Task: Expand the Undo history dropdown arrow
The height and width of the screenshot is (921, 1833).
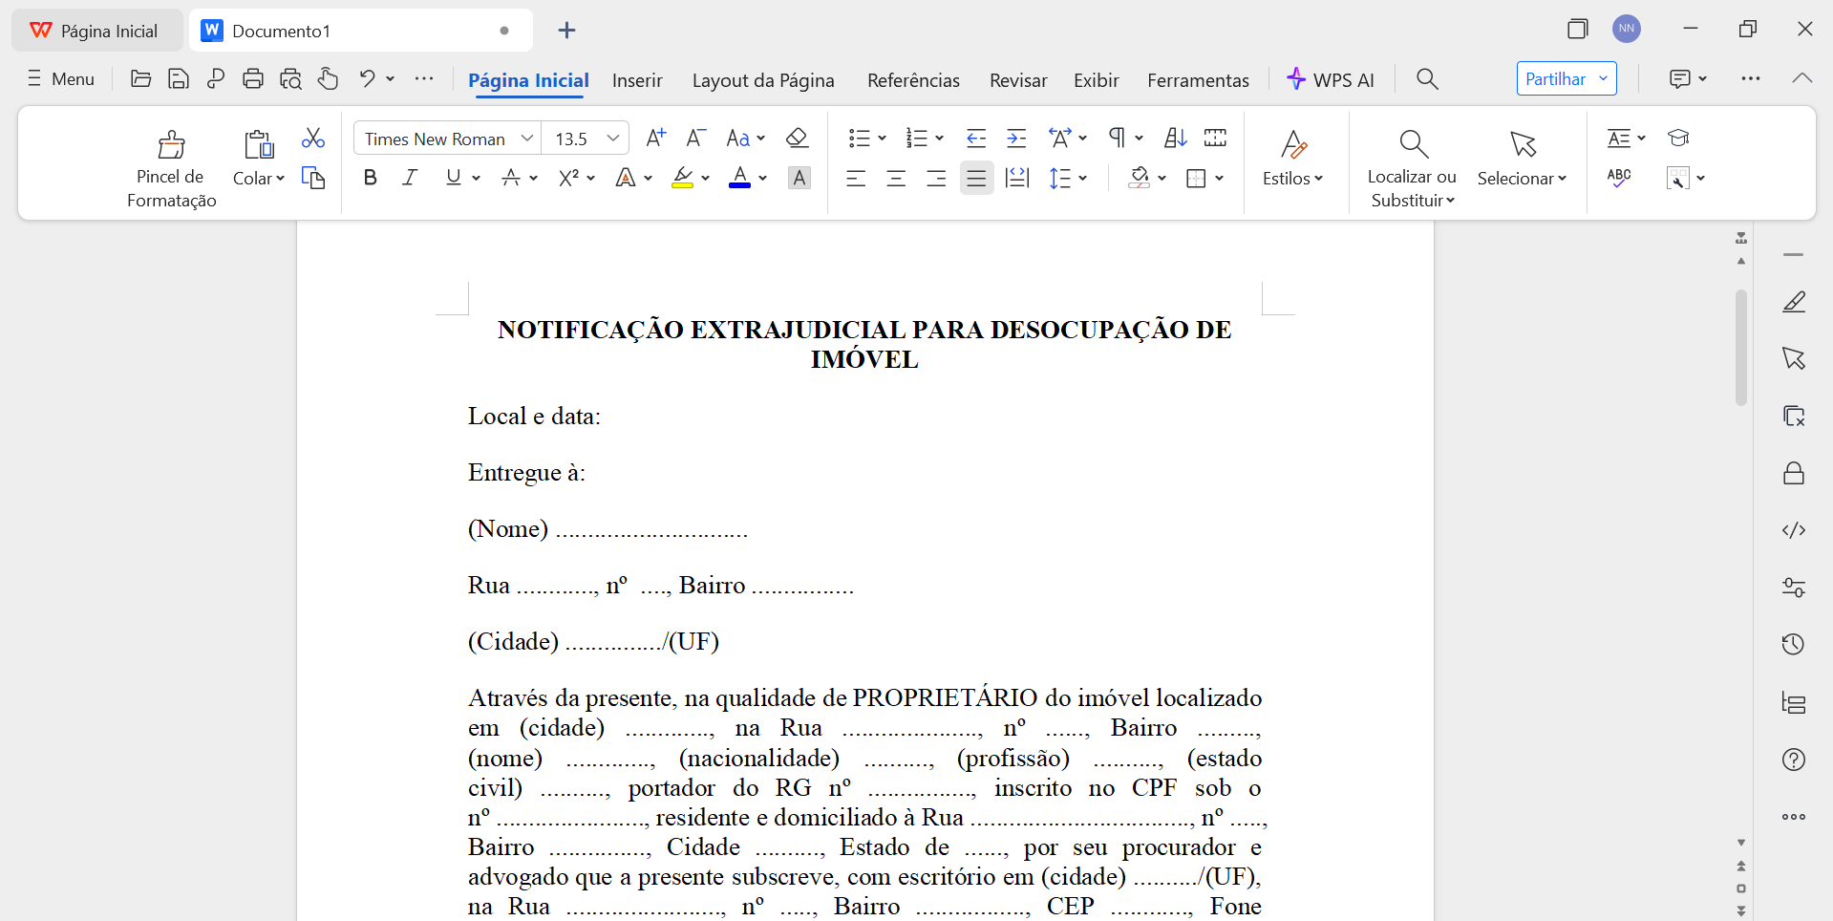Action: point(390,78)
